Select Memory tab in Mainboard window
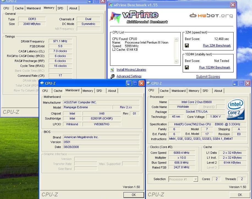The height and width of the screenshot is (199, 252). pyautogui.click(x=88, y=91)
